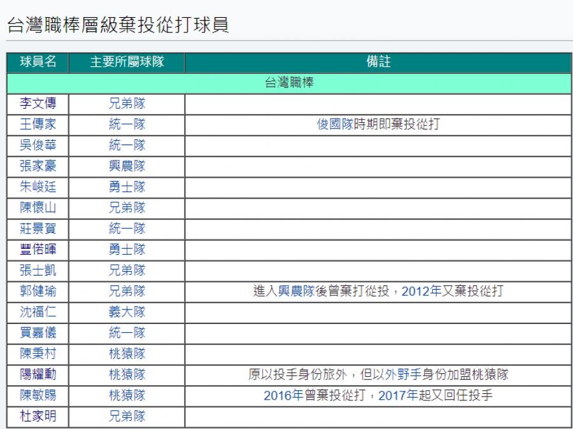Image resolution: width=573 pixels, height=429 pixels.
Task: Open the 杜家明 player link
Action: coord(38,416)
